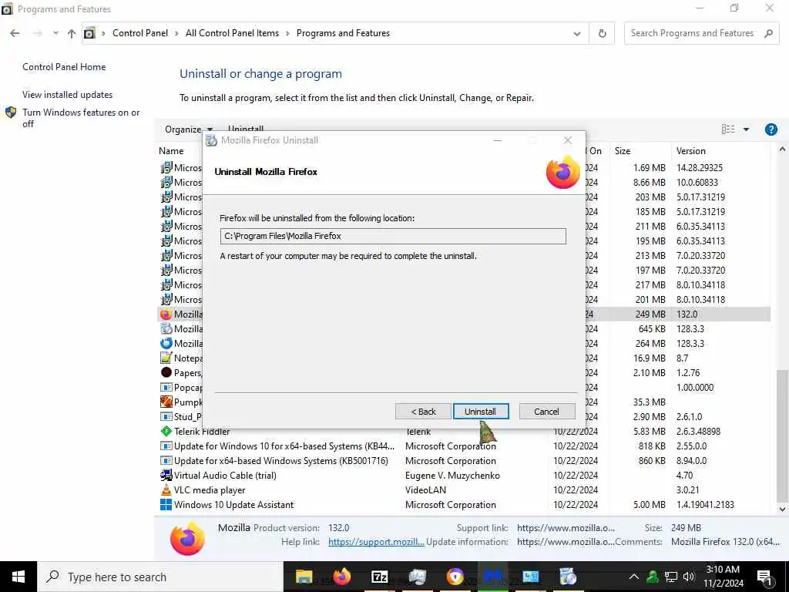
Task: Open the support.mozilla Help link
Action: [376, 542]
